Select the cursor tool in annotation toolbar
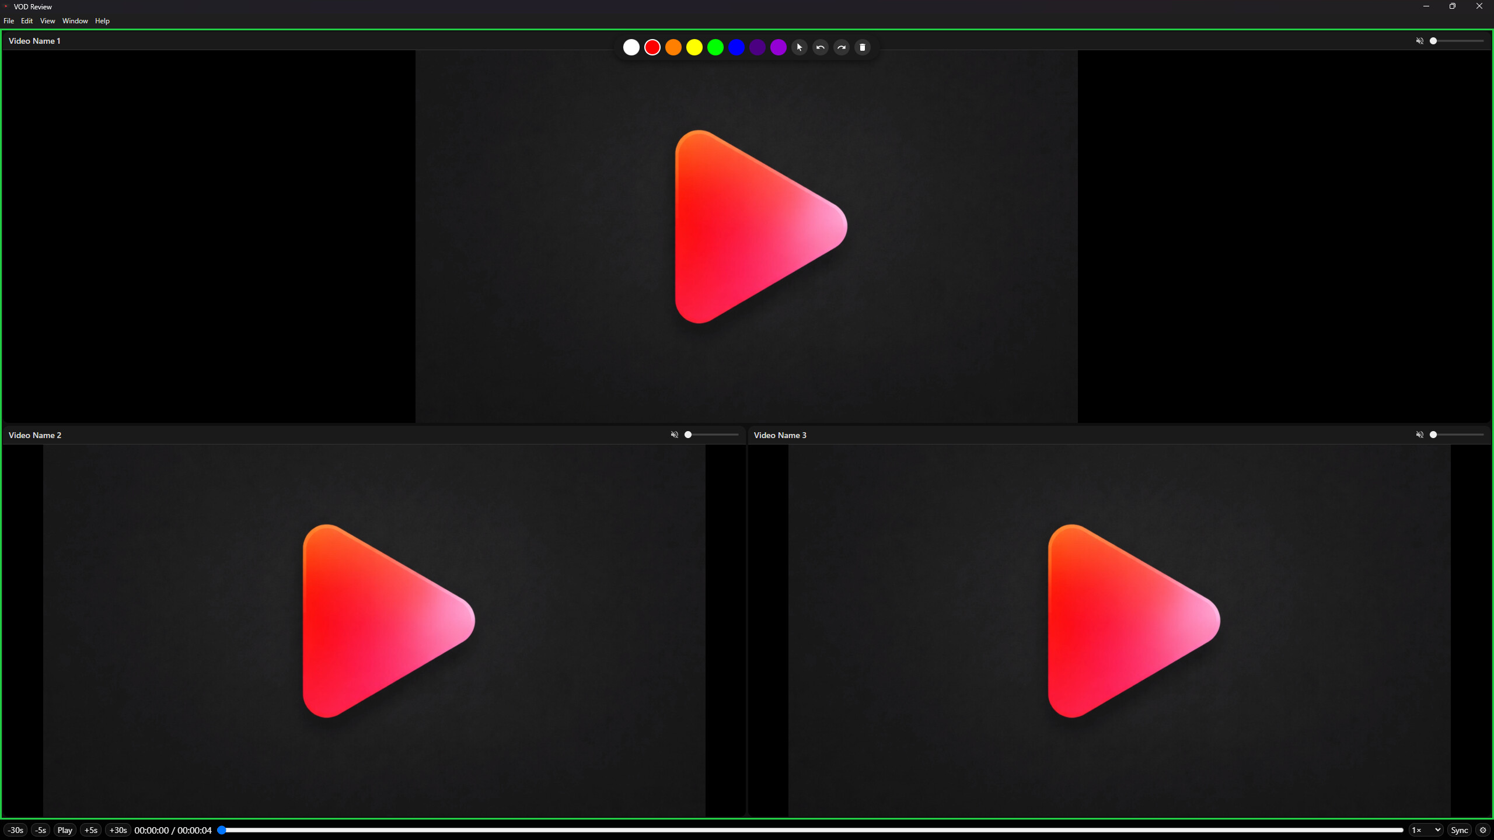The height and width of the screenshot is (840, 1494). point(799,47)
